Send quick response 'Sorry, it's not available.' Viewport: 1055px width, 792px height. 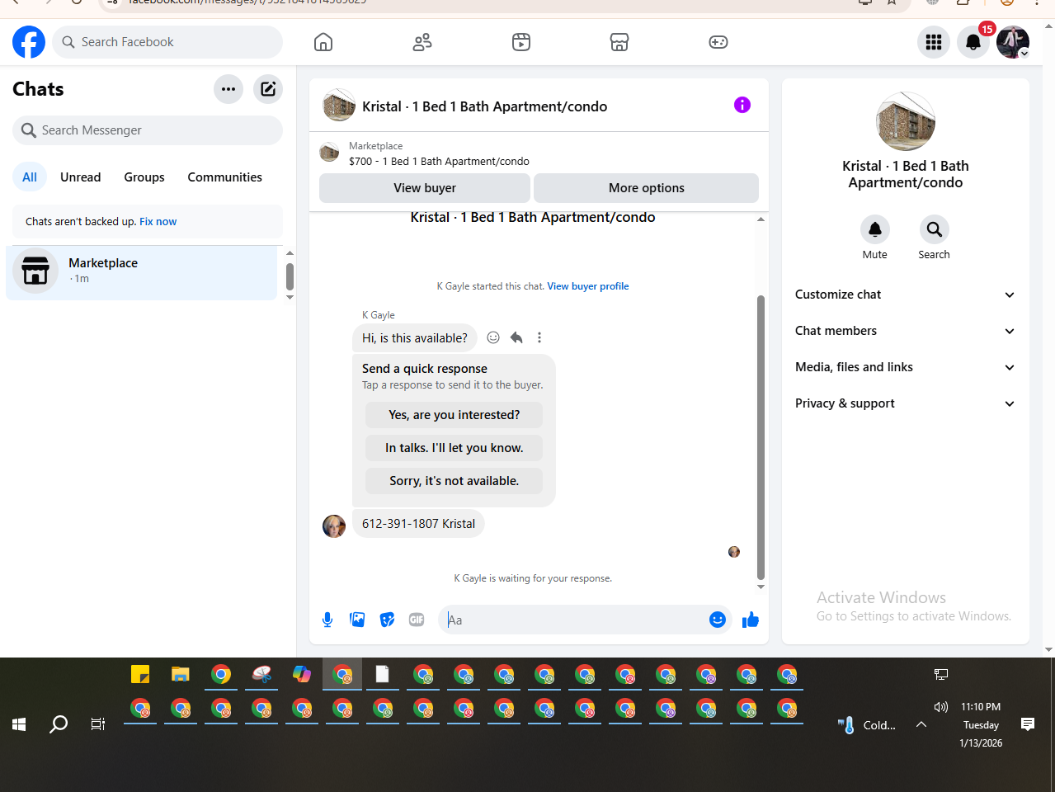[454, 481]
